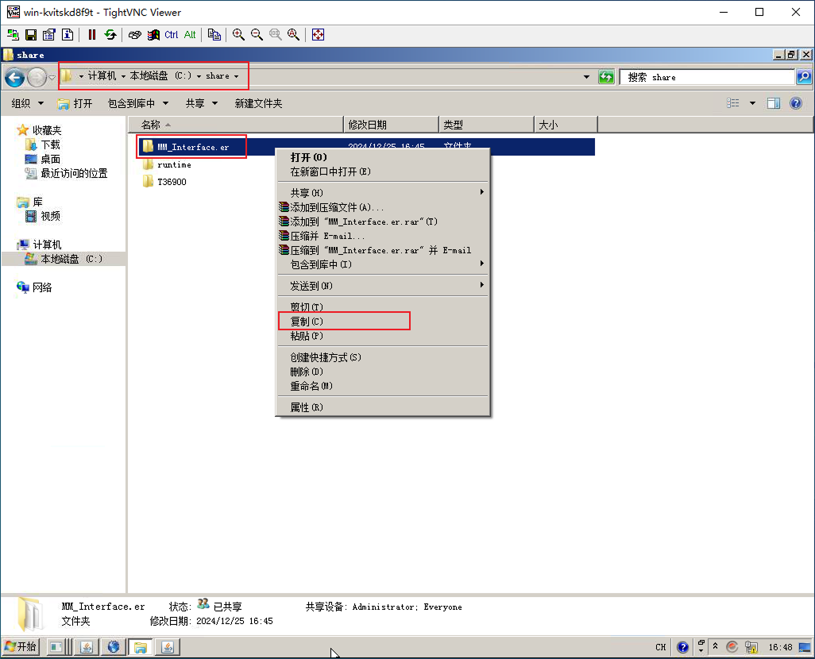Choose 复制(C) from the context menu

382,322
